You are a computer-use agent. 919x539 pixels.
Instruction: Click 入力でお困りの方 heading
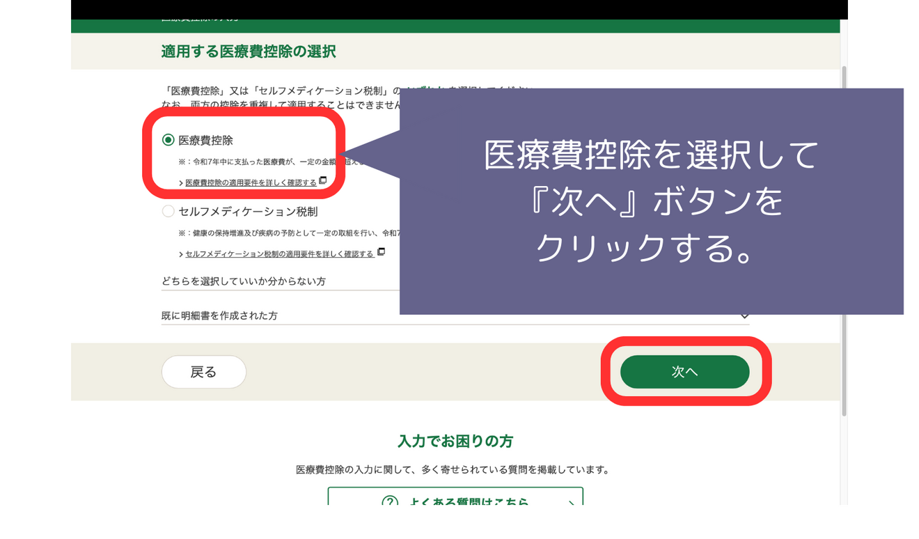pos(455,441)
